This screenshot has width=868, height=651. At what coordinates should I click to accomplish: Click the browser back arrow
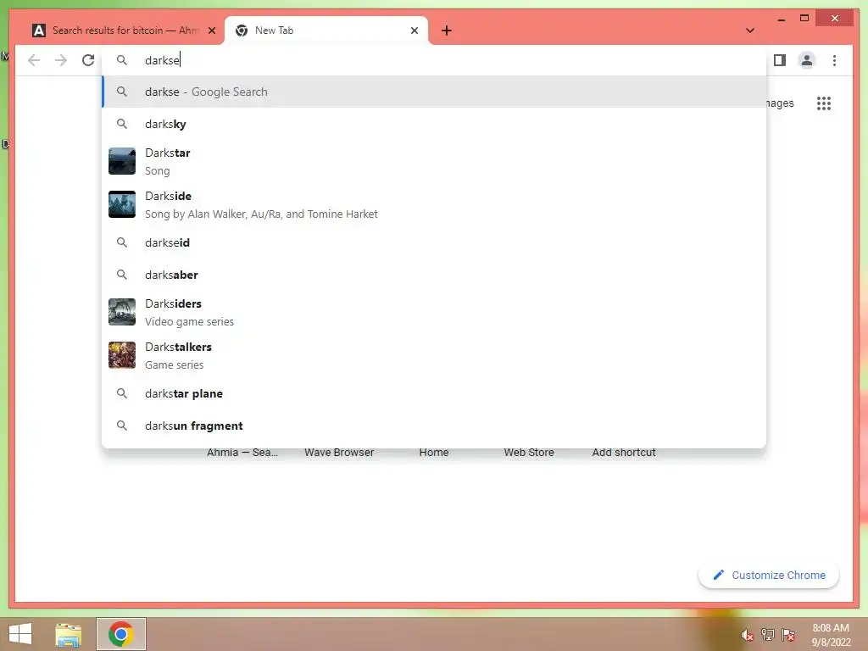point(34,60)
